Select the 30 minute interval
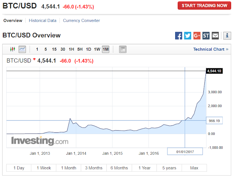 click(63, 49)
